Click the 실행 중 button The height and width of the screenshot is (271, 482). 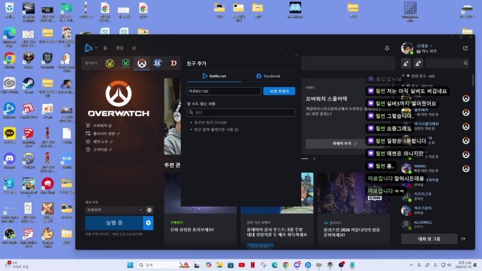pos(114,223)
